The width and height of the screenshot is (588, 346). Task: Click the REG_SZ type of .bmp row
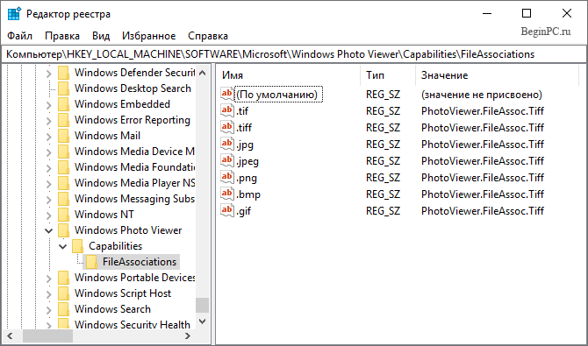tap(383, 194)
